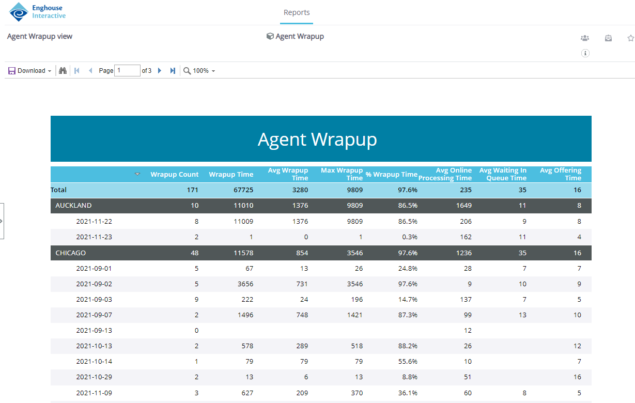This screenshot has width=635, height=403.
Task: Go to the previous report page
Action: tap(90, 70)
